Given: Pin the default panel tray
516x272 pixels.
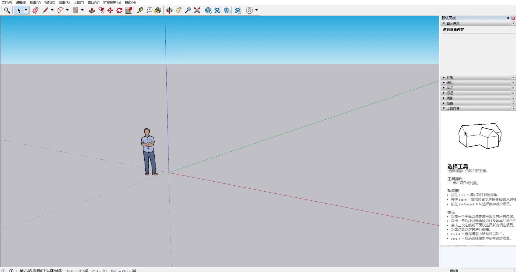Looking at the screenshot, I should [508, 18].
